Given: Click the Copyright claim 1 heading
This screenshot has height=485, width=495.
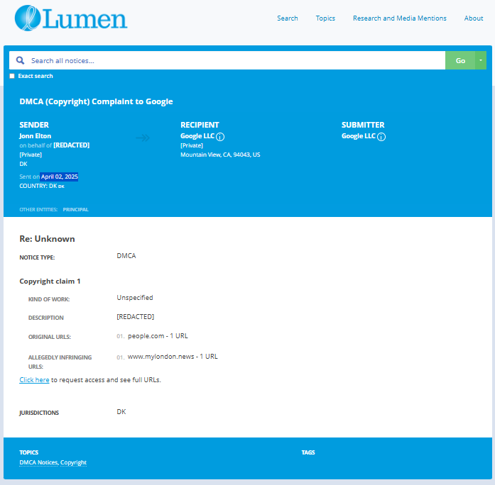Looking at the screenshot, I should pos(50,281).
